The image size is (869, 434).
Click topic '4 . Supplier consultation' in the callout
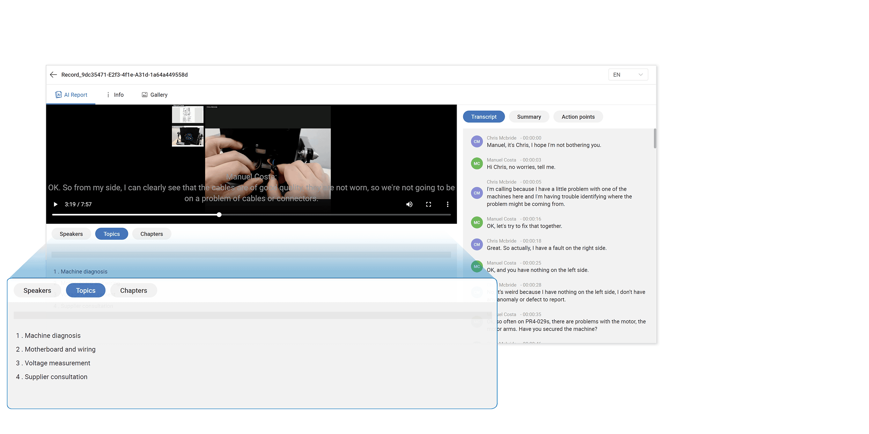point(52,377)
